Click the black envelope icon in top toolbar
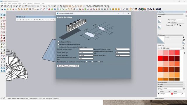This screenshot has height=105, width=187. click(157, 9)
